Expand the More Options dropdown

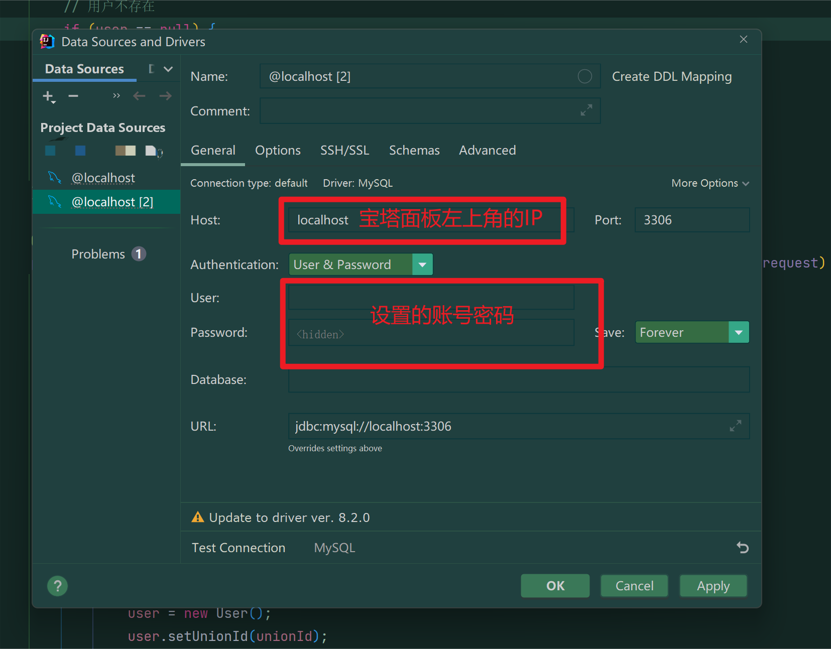710,183
